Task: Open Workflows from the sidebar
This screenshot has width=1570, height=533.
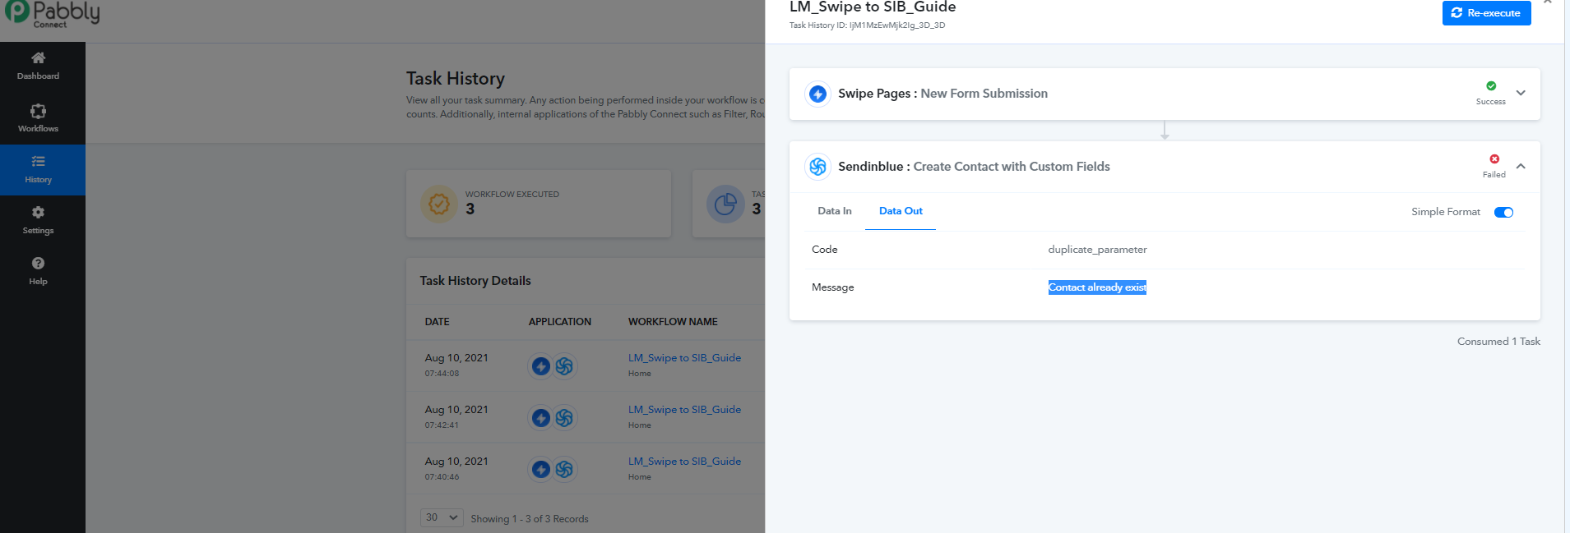Action: (x=38, y=118)
